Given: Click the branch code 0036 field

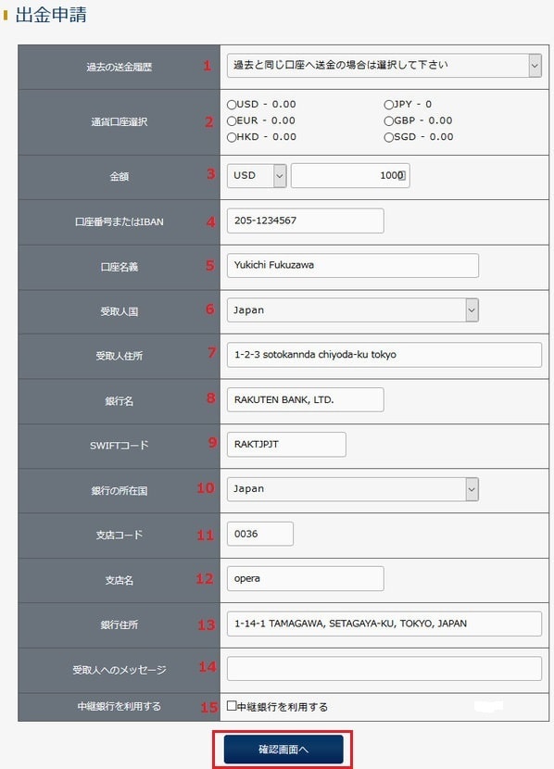Looking at the screenshot, I should coord(259,534).
